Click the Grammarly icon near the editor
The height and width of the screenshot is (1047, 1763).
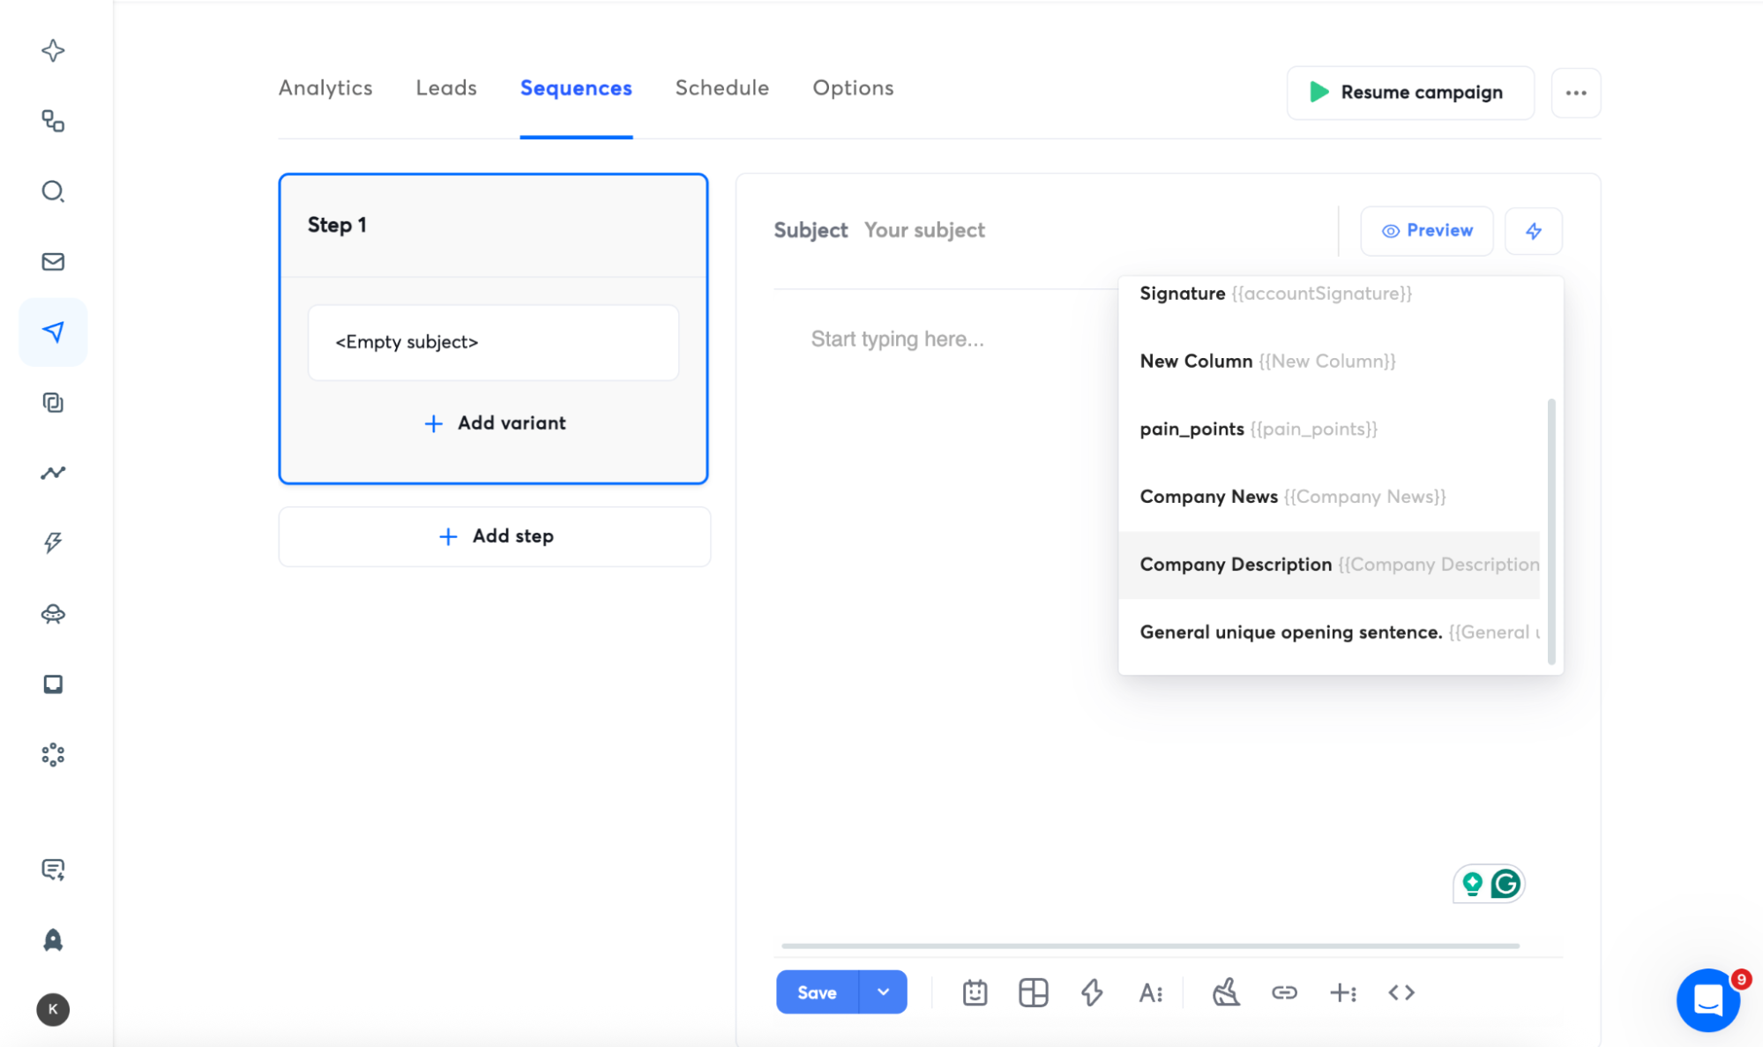pos(1507,883)
